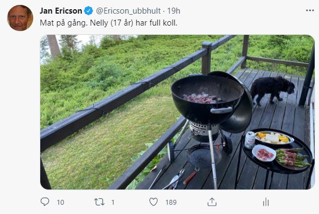Image resolution: width=319 pixels, height=214 pixels.
Task: Click the retweet count 1
Action: point(113,202)
